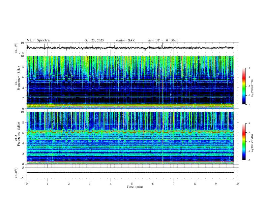Click the "VLF Spectra" plot title
This screenshot has width=267, height=206.
pos(38,40)
